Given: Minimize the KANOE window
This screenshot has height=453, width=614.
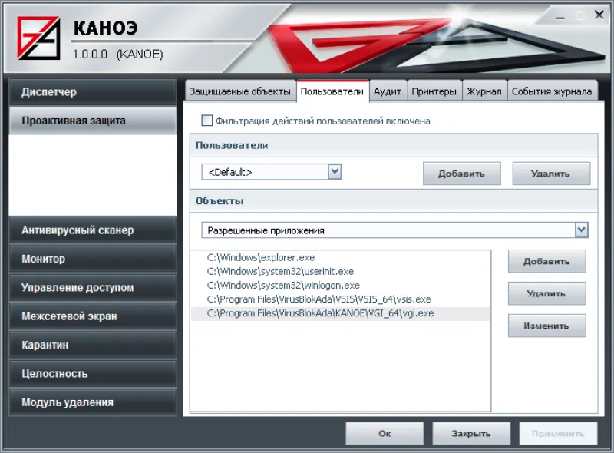Looking at the screenshot, I should (x=560, y=16).
